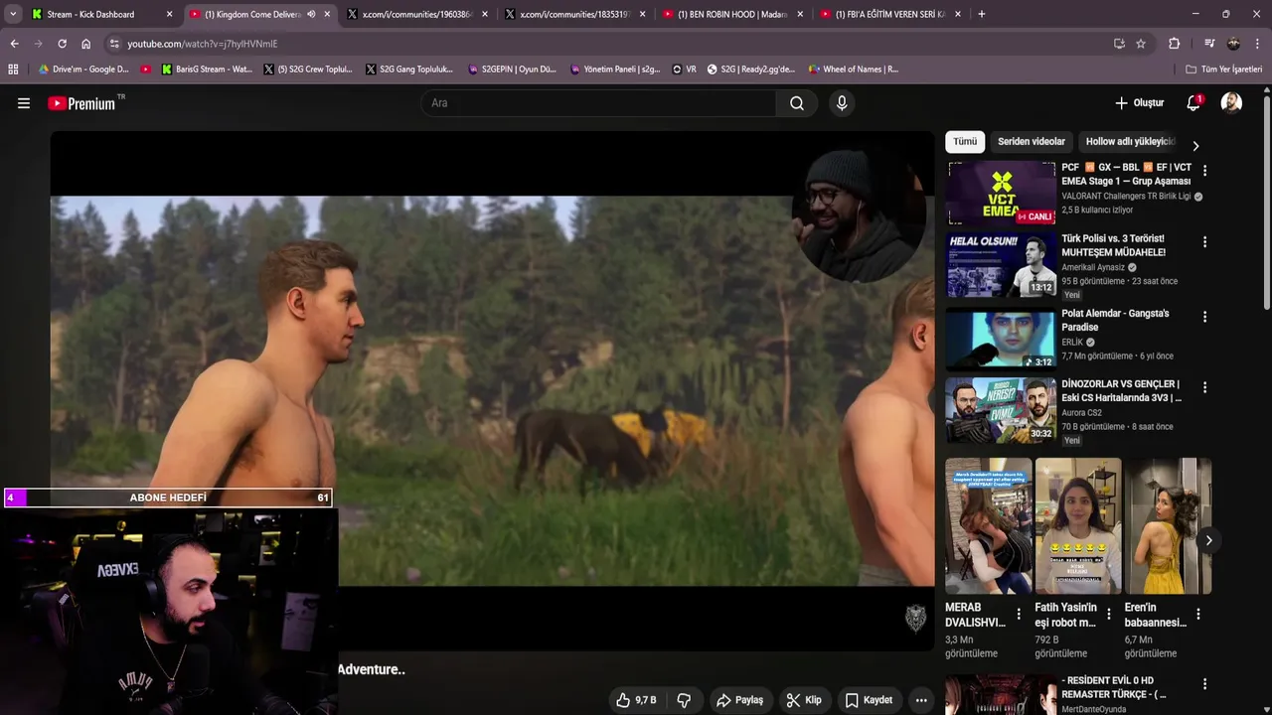Open Polat Alemdar Gangsta's Paradise thumbnail
Screen dimensions: 1272x715
coord(1002,339)
